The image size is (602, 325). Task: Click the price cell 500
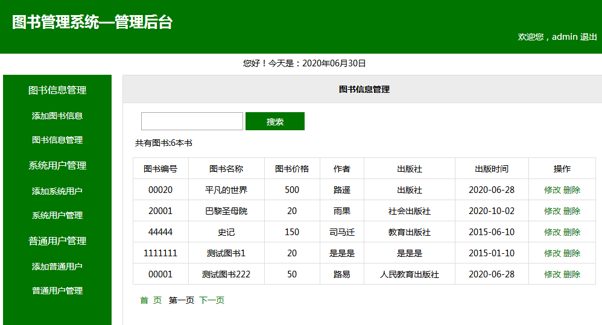tap(292, 190)
